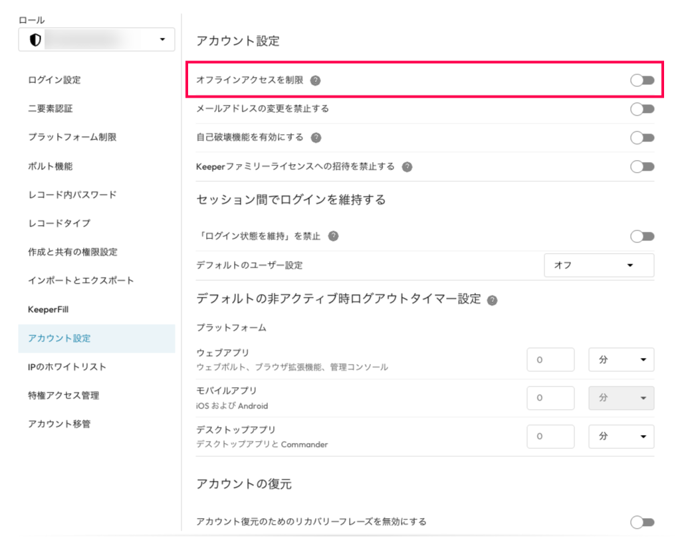
Task: Toggle Keeperファミリーライセンスへの招待を禁止する switch
Action: point(642,167)
